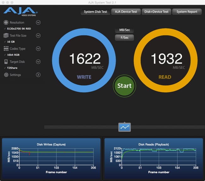Click the Settings label

click(15, 75)
